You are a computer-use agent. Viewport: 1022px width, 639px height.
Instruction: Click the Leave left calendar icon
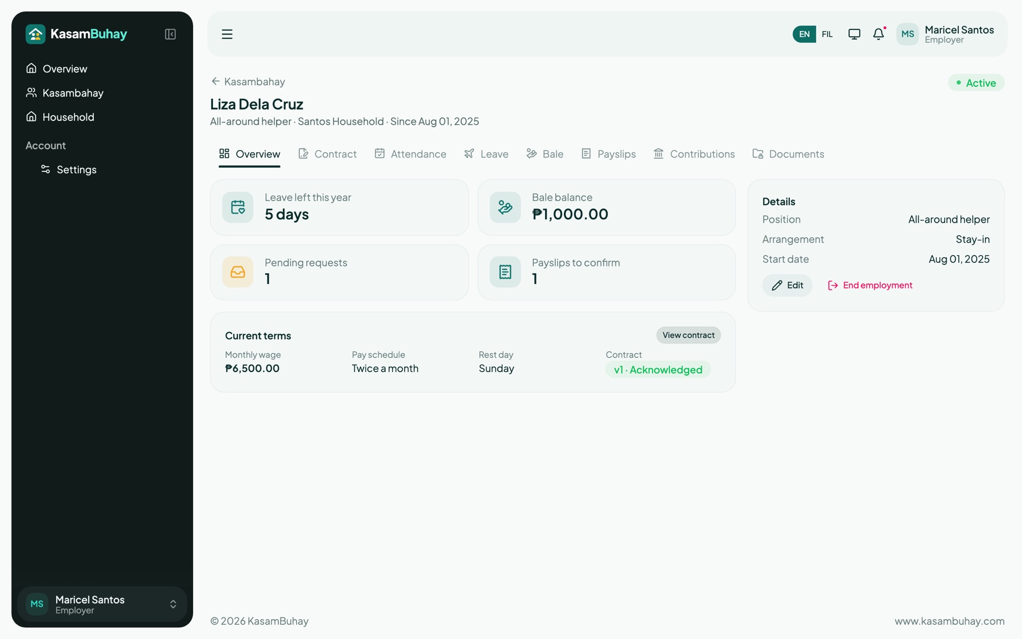238,207
